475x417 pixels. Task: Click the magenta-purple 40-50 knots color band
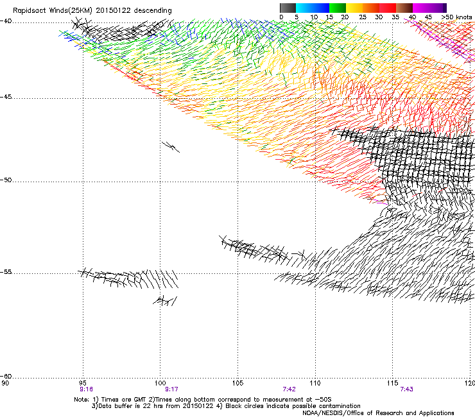(x=429, y=8)
